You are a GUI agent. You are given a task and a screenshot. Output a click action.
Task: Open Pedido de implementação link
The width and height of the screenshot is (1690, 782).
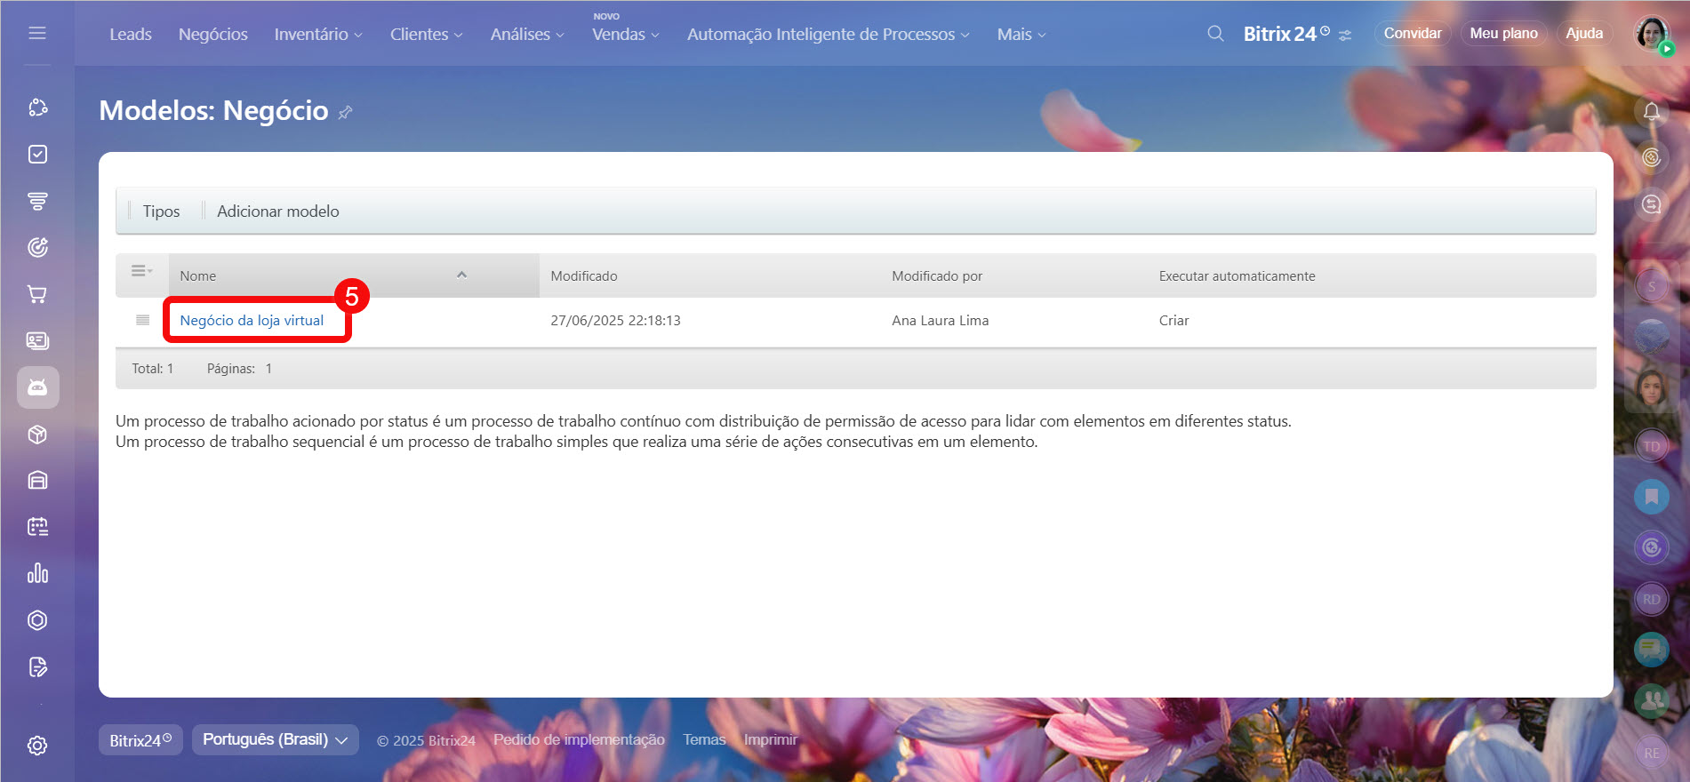click(x=579, y=739)
